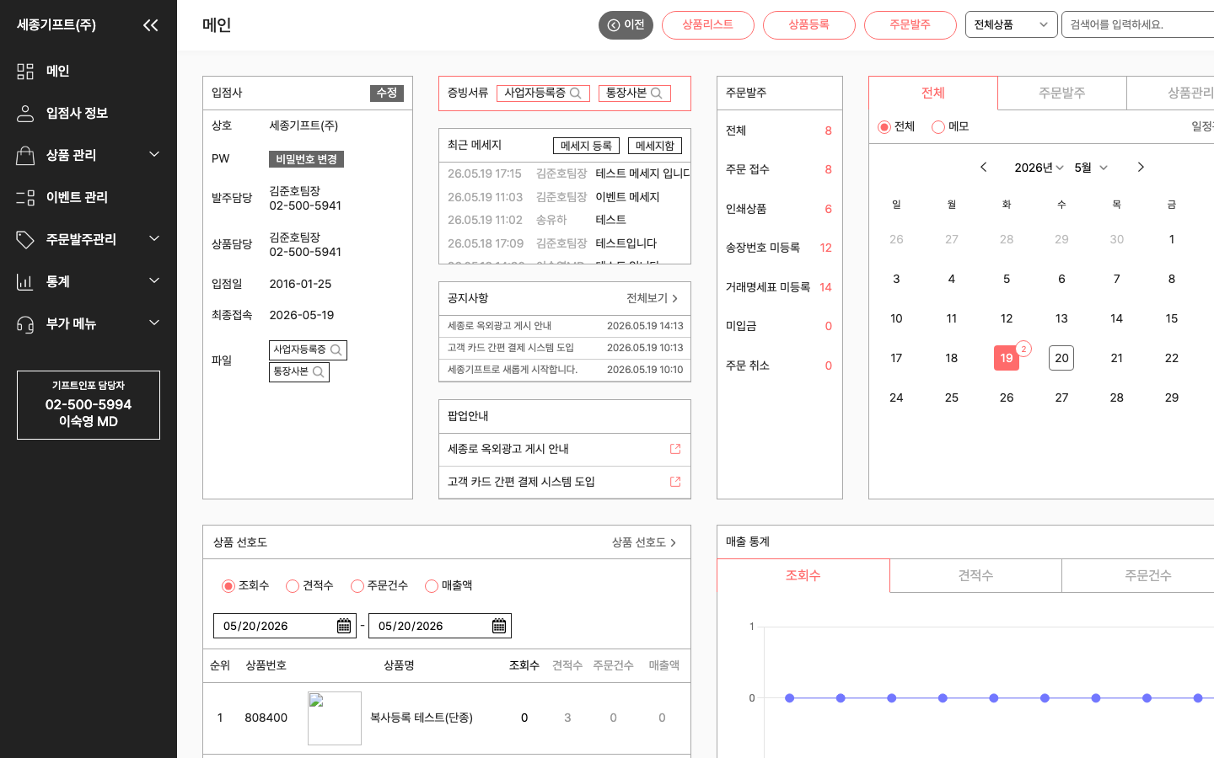Open 상품 선호도 detail link with chevron
Image resolution: width=1214 pixels, height=758 pixels.
(644, 542)
